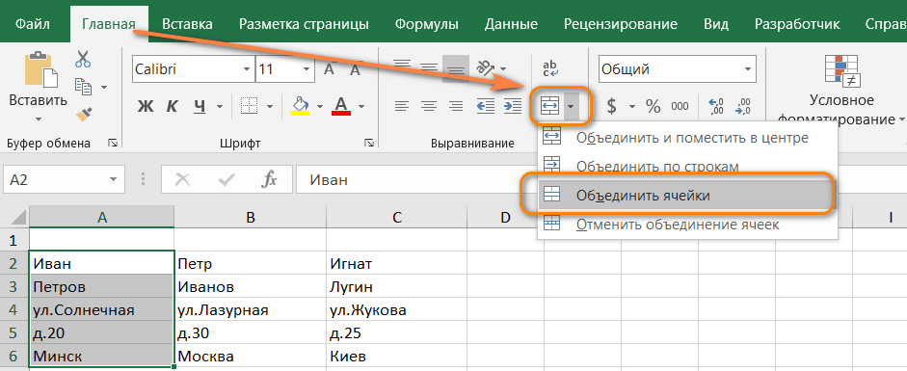Open the Шрифт group dialog launcher
Image resolution: width=907 pixels, height=371 pixels.
coord(368,143)
